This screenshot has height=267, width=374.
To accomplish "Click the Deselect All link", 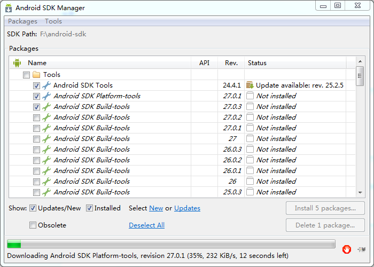I will (x=147, y=225).
